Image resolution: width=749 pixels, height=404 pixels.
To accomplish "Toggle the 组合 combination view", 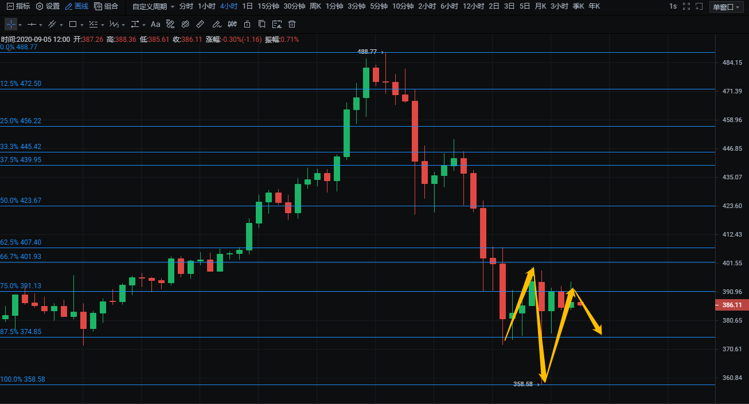I will pyautogui.click(x=107, y=6).
